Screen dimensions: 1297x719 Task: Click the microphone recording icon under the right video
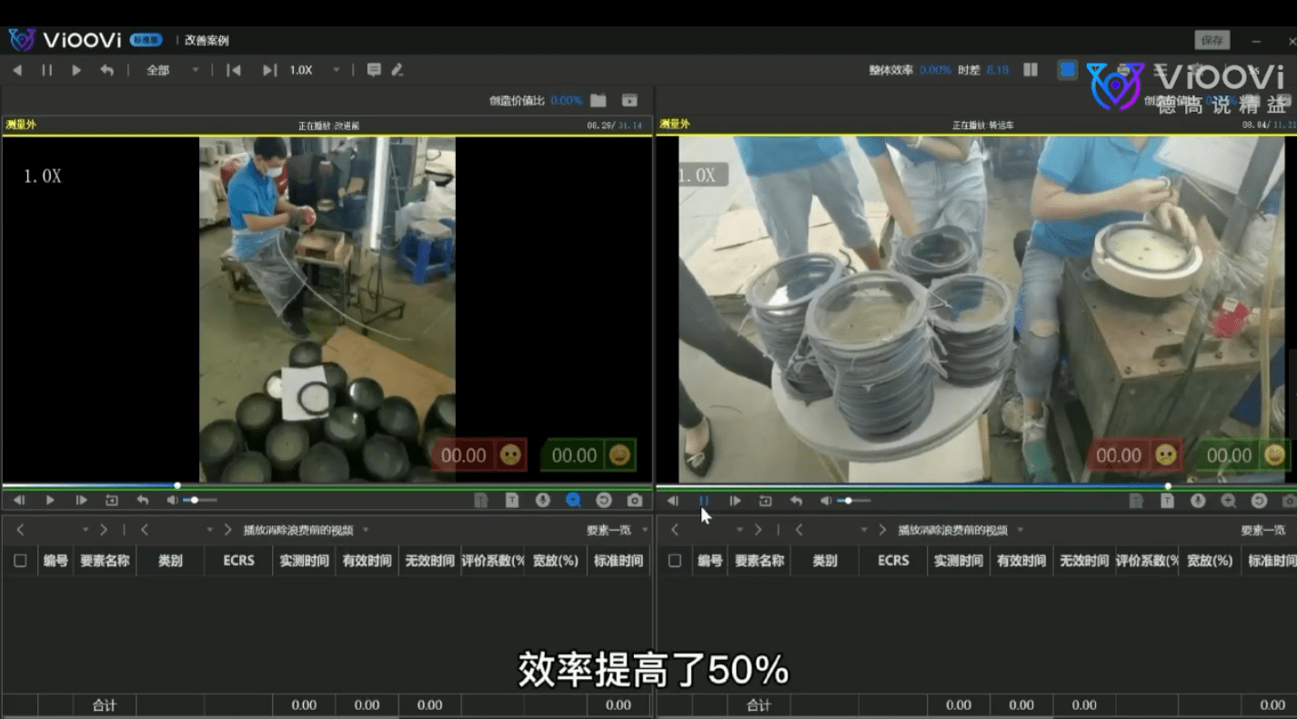coord(1198,500)
